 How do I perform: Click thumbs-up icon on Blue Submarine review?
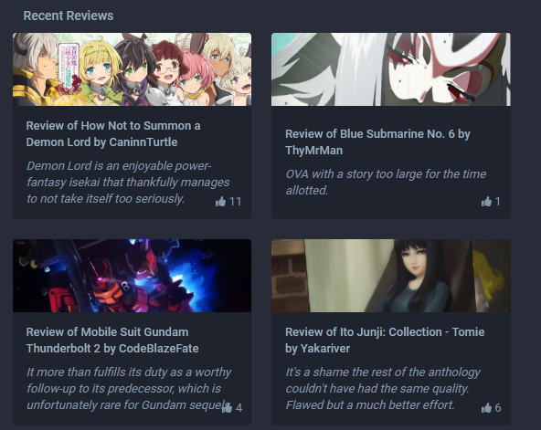tap(486, 201)
